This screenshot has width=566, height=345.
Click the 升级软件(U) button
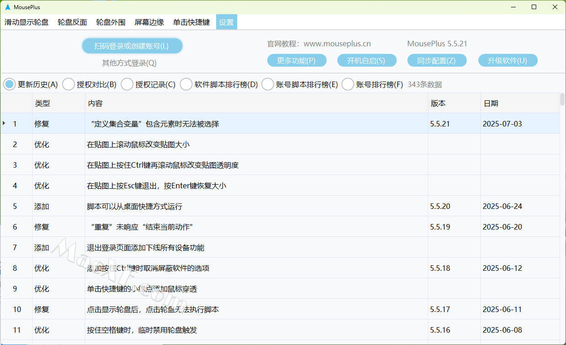pyautogui.click(x=508, y=60)
